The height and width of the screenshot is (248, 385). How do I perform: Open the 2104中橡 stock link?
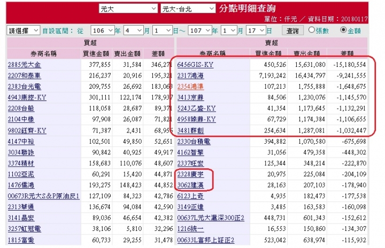(21, 119)
